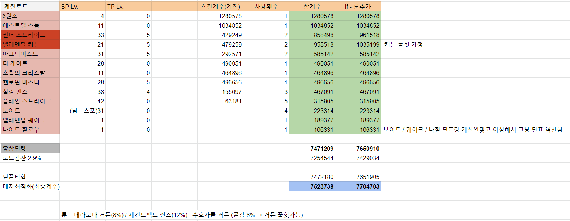
Task: Click the "커튼 풀힛 가정" note cell
Action: coord(403,44)
